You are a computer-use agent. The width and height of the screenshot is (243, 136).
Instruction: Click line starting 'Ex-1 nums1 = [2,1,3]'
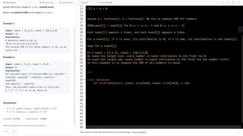(118, 53)
